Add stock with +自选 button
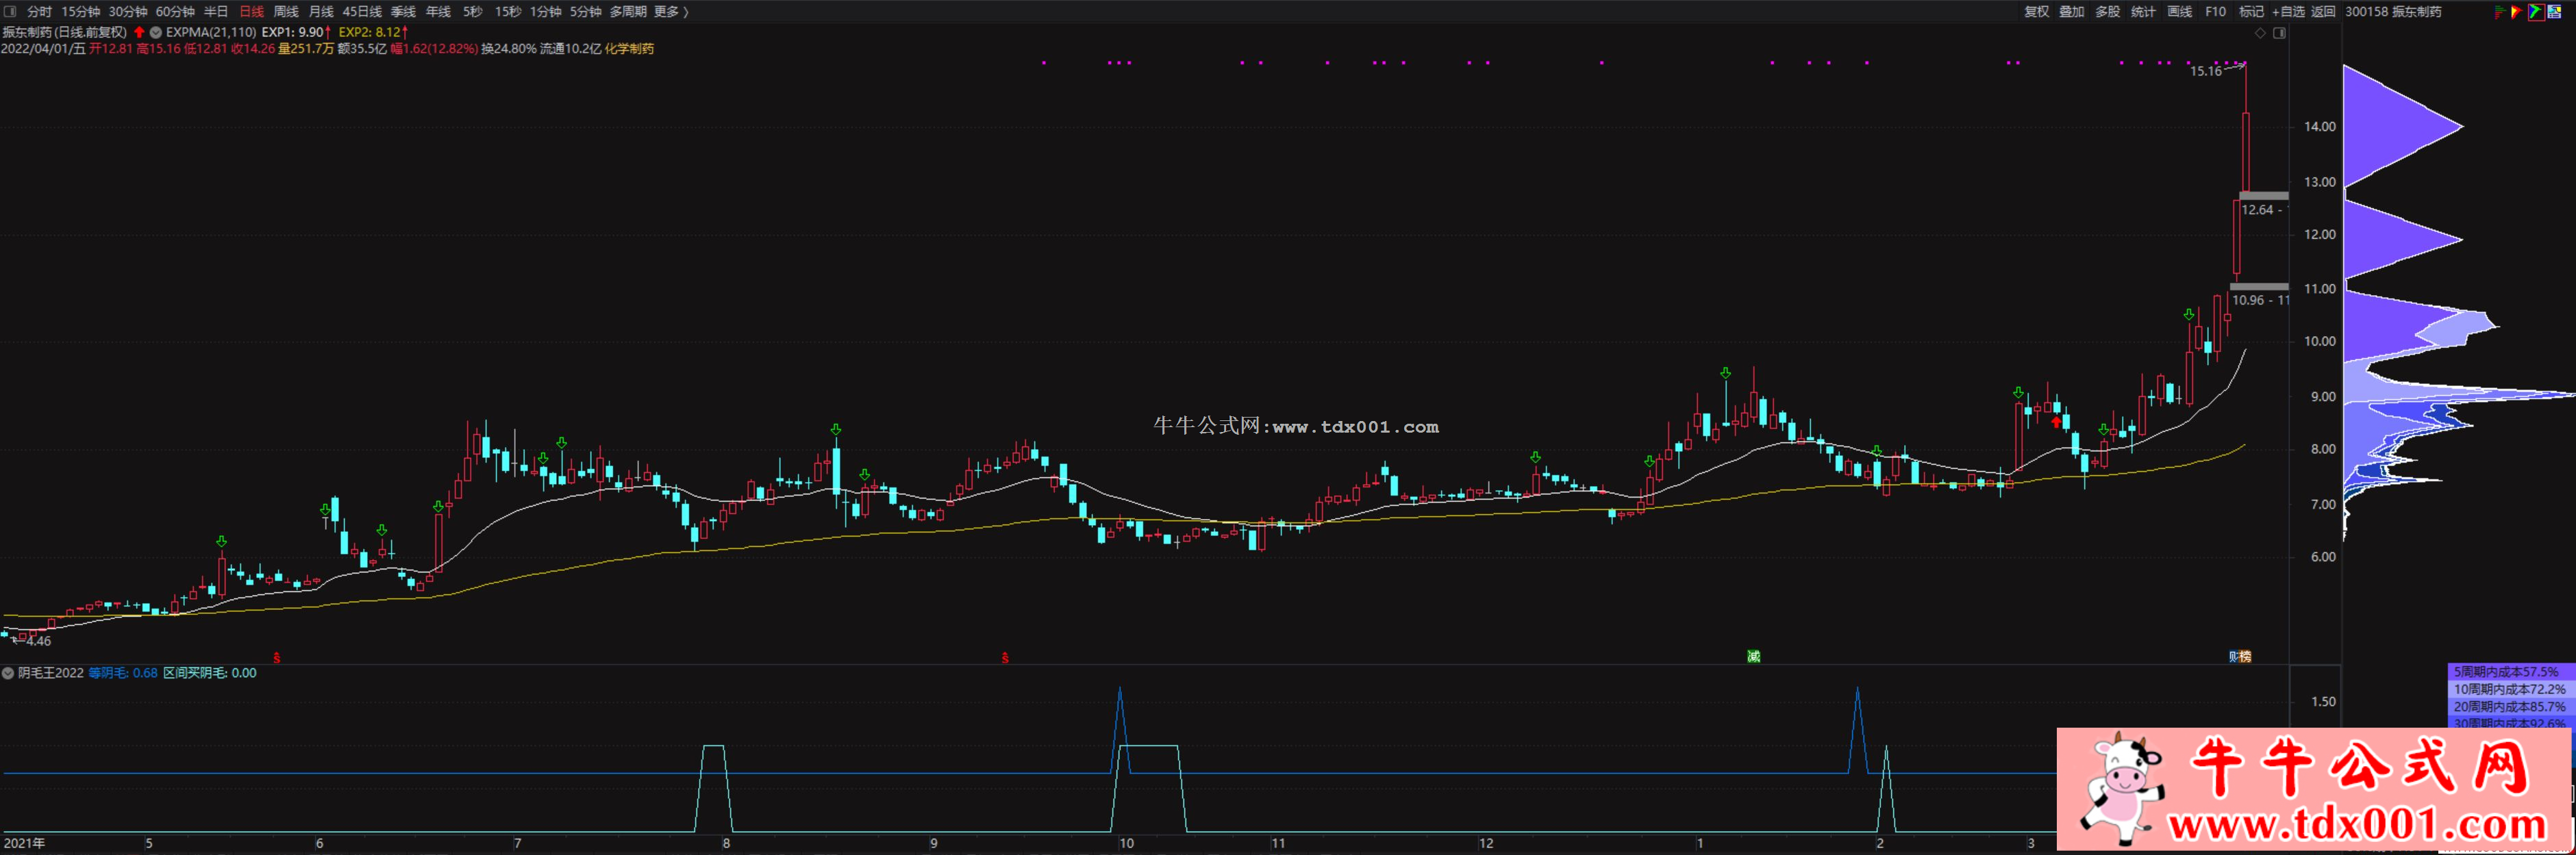The width and height of the screenshot is (2576, 855). pos(2288,12)
